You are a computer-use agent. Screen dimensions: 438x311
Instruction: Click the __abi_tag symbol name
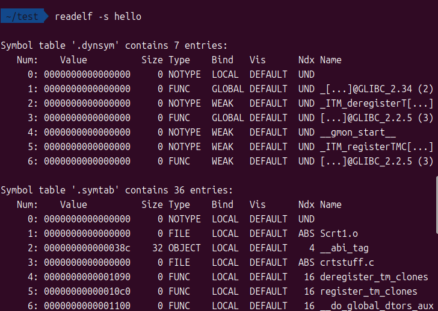[344, 248]
